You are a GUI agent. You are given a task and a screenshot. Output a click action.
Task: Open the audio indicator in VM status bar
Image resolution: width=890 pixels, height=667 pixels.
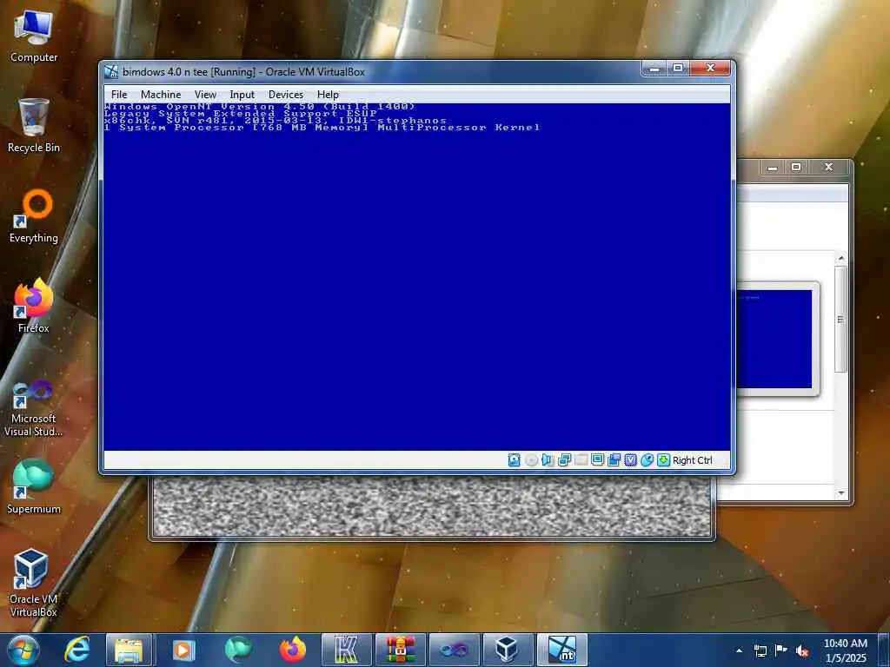(x=548, y=460)
